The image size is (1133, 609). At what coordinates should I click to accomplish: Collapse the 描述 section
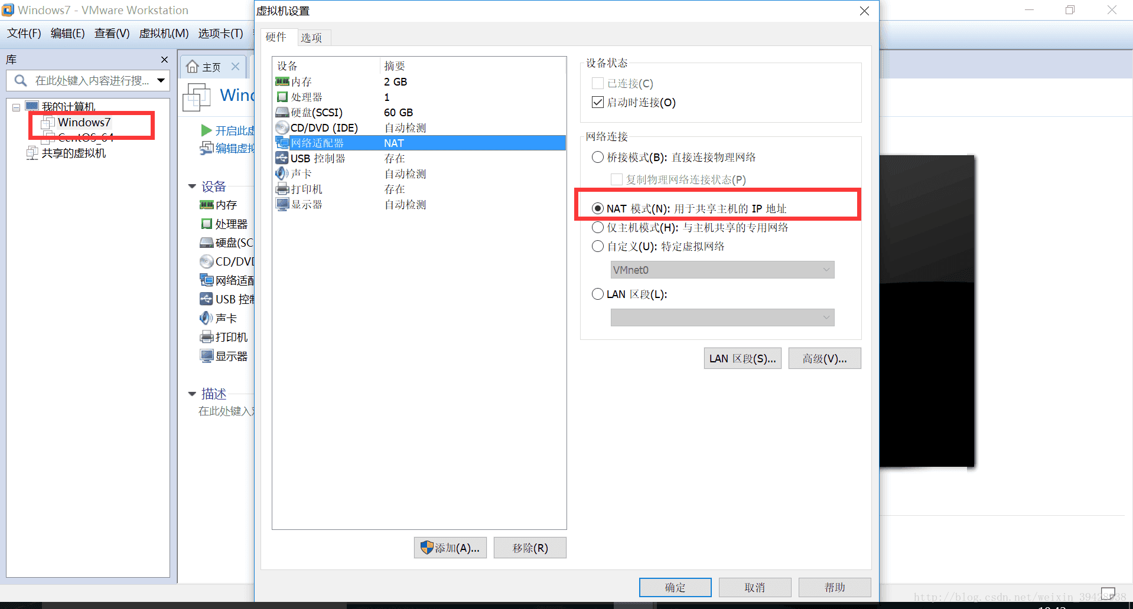[x=192, y=394]
